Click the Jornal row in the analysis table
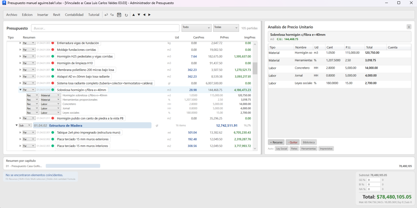The height and width of the screenshot is (208, 417). [339, 75]
